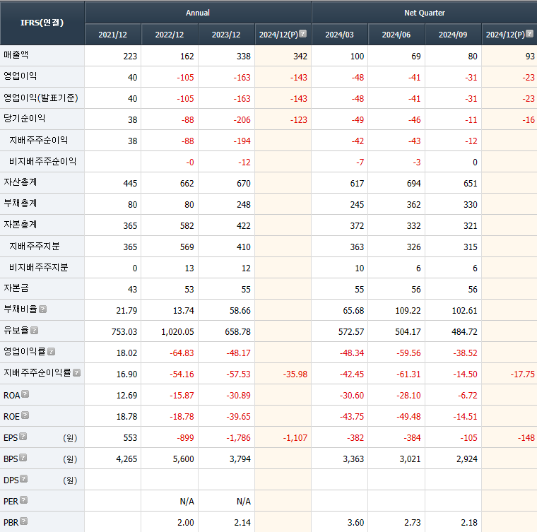
Task: Click help icon next to EPS
Action: pyautogui.click(x=23, y=437)
